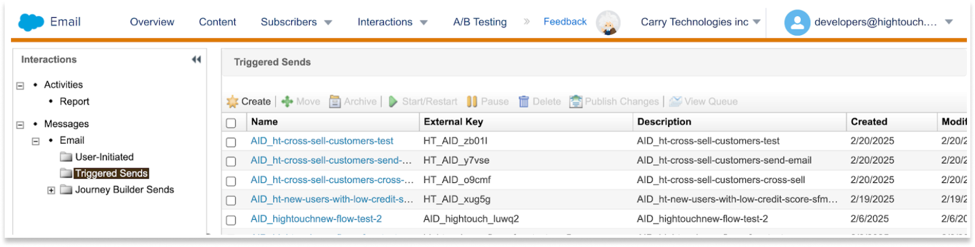The width and height of the screenshot is (975, 247).
Task: Click the Start/Restart play icon
Action: [x=393, y=102]
